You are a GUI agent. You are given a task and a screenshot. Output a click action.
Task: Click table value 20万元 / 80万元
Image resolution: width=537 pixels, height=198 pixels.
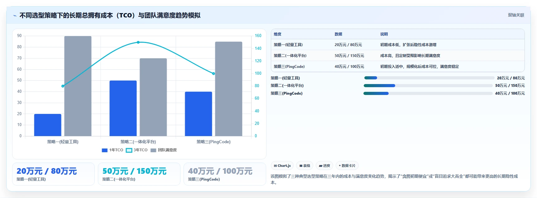point(348,45)
